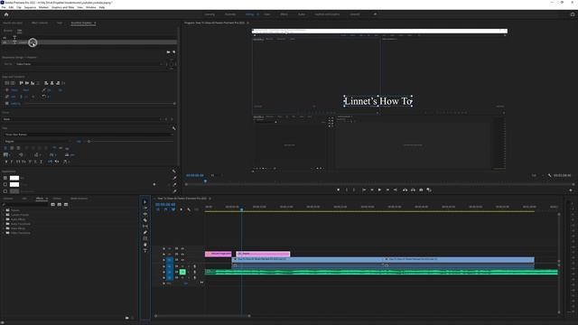Switch to the Browse tab in Essential Graphics
578x325 pixels.
[7, 31]
